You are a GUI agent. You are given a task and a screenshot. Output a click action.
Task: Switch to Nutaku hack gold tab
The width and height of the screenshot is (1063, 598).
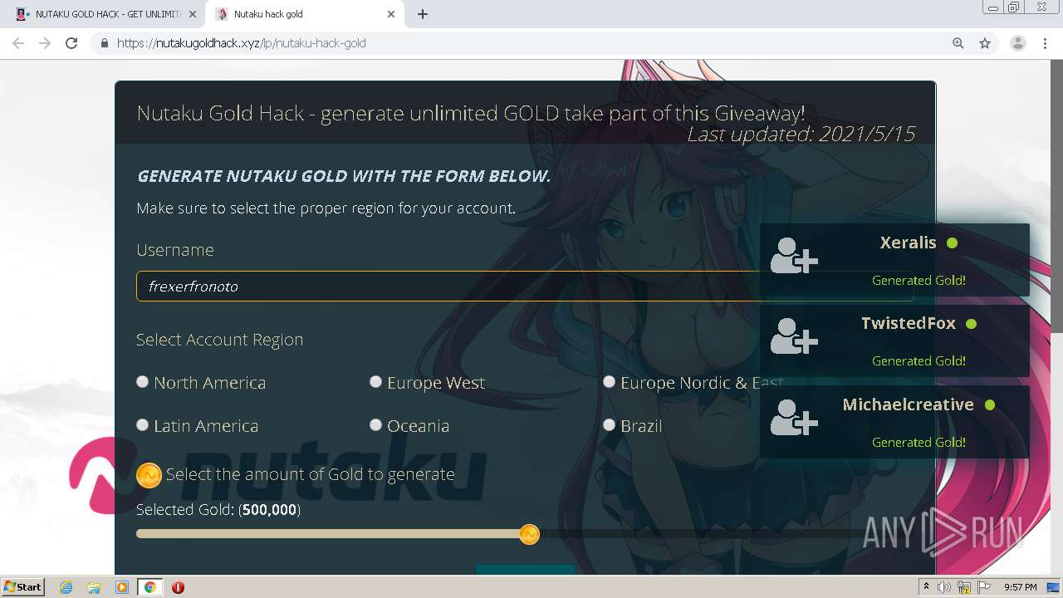tap(306, 14)
